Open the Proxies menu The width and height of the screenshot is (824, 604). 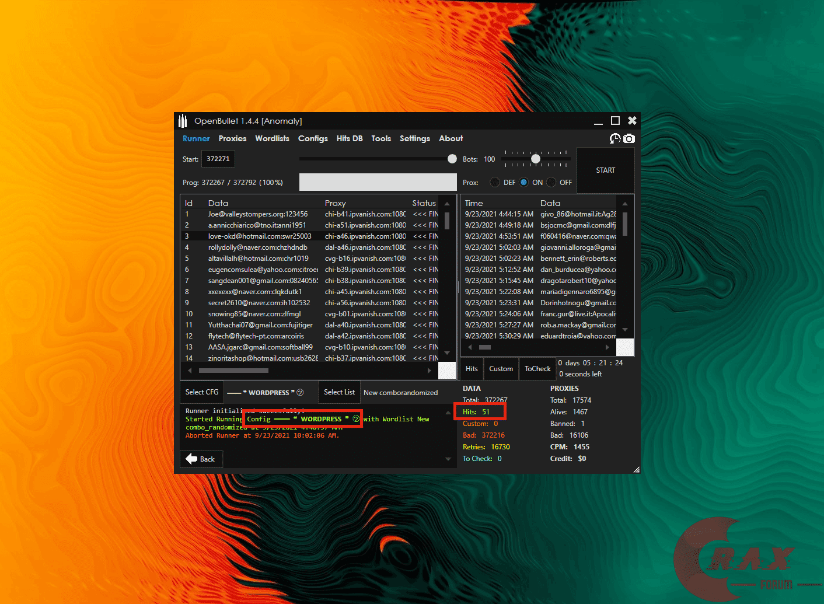point(232,138)
